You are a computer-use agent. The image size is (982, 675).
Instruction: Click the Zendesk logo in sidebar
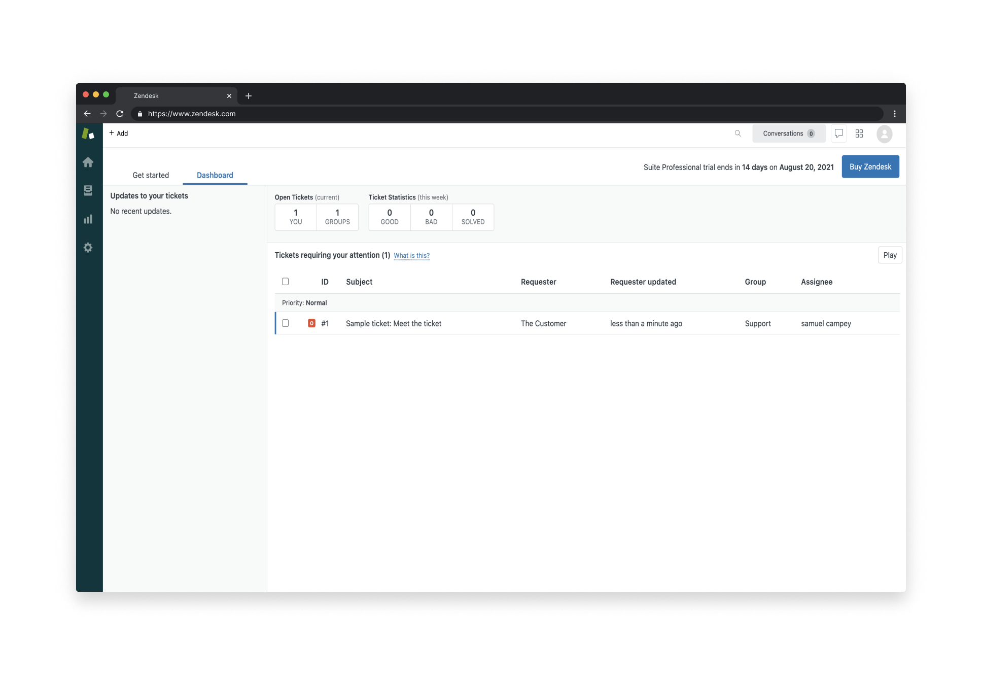[88, 133]
